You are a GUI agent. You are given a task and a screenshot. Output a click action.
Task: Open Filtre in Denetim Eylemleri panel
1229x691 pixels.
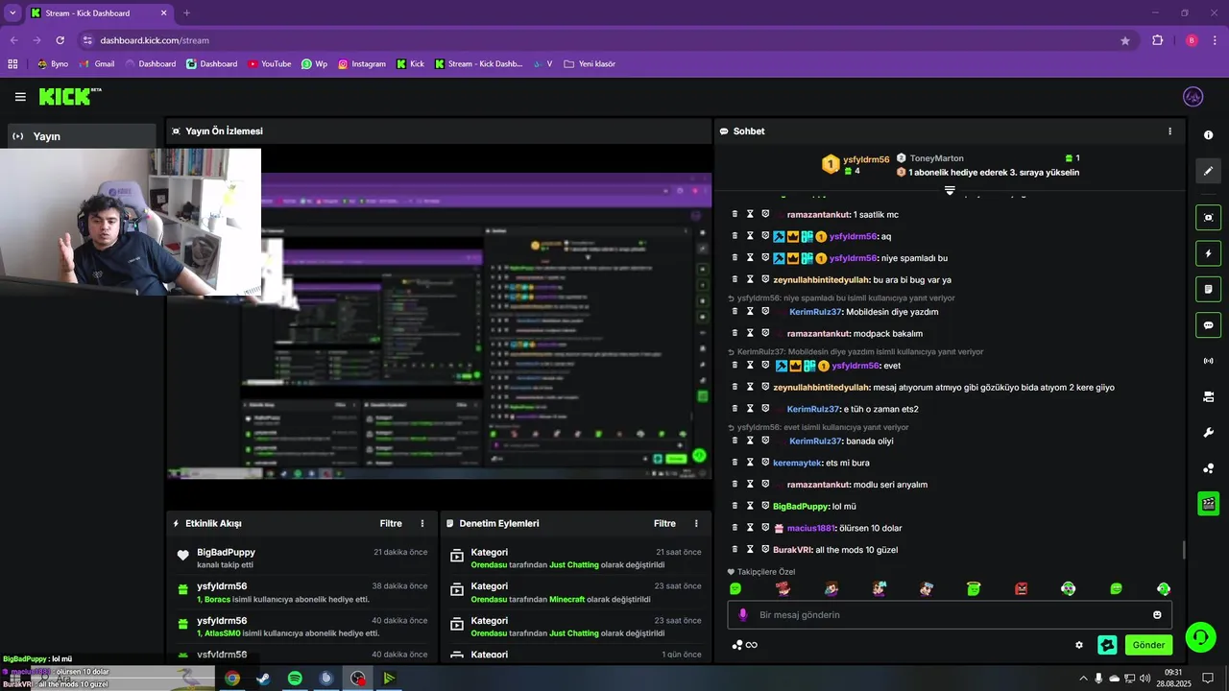[664, 523]
